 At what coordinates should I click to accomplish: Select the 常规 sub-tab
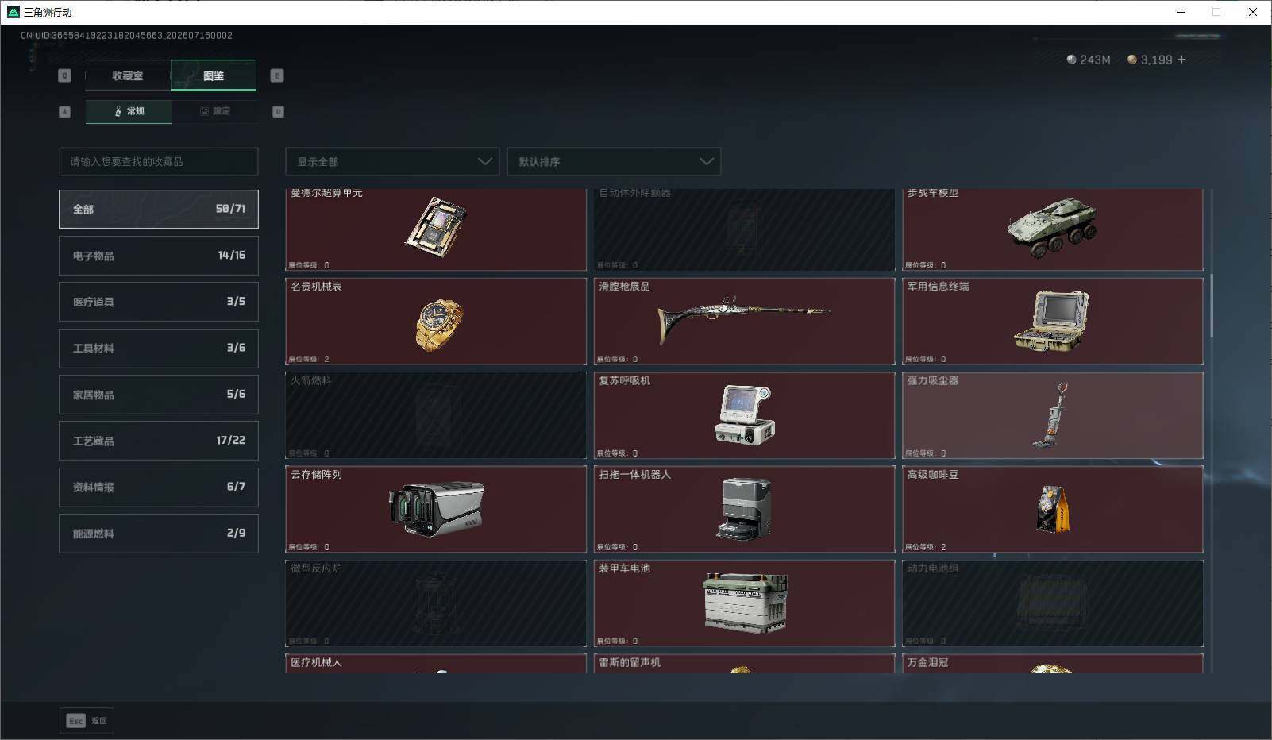[x=129, y=111]
